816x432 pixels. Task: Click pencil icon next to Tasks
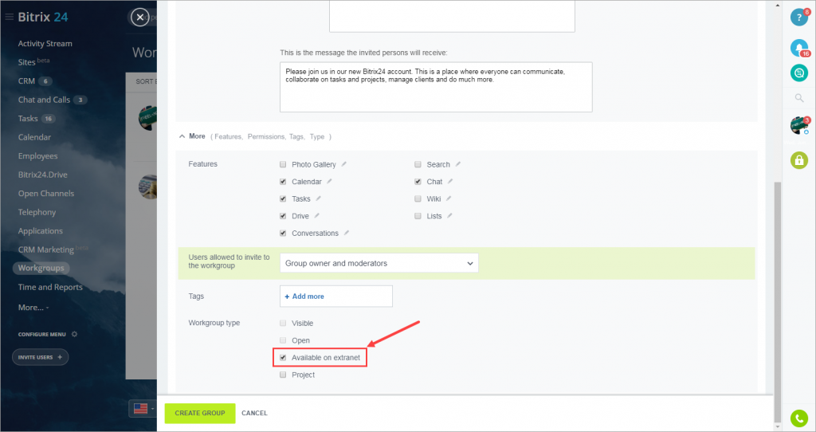pos(319,198)
